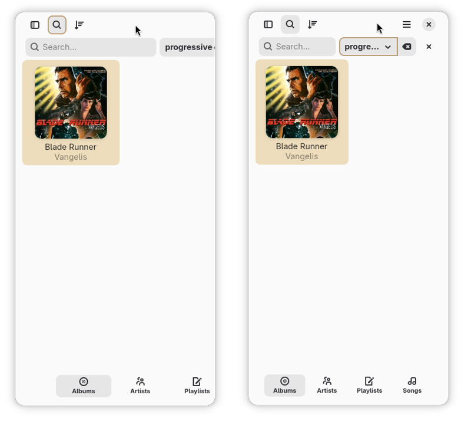Select Artists tab in left window
Screen dimensions: 471x421
(x=140, y=386)
